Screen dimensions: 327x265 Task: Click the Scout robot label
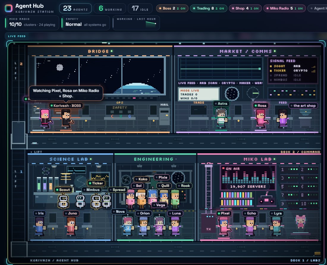(63, 190)
